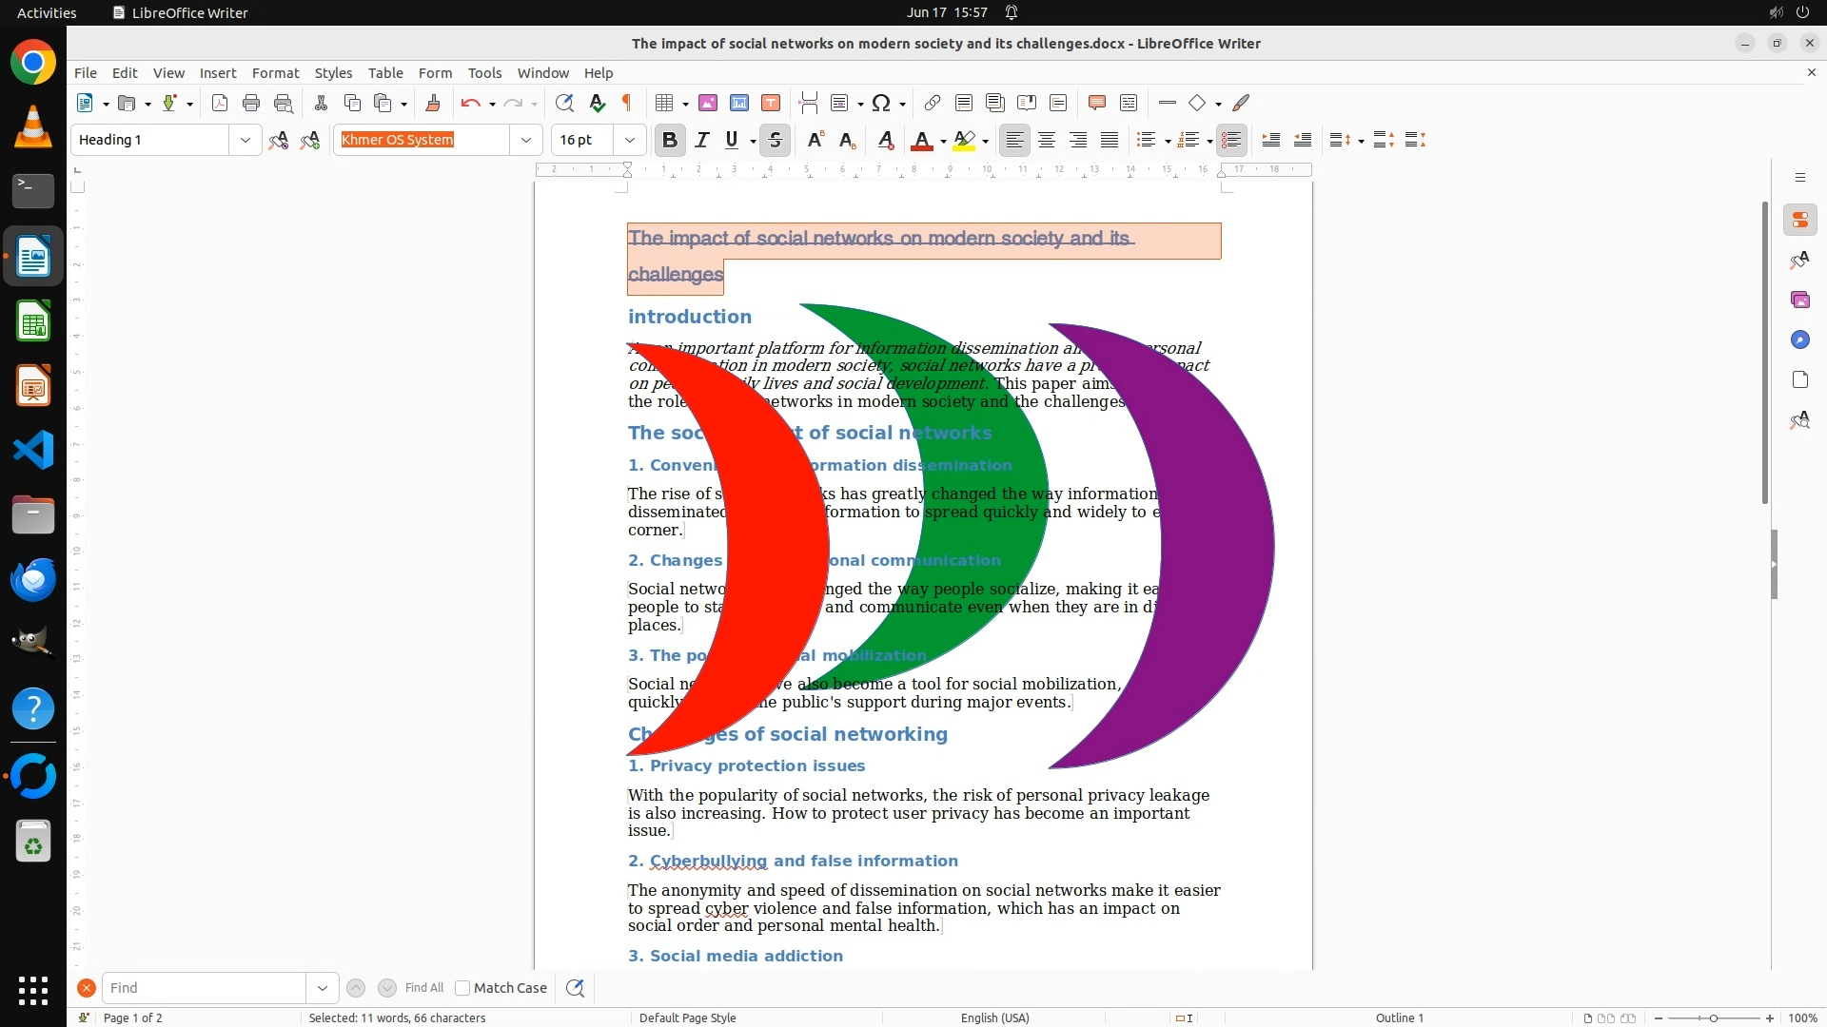Open the font size dropdown list
The height and width of the screenshot is (1027, 1827).
click(x=629, y=140)
